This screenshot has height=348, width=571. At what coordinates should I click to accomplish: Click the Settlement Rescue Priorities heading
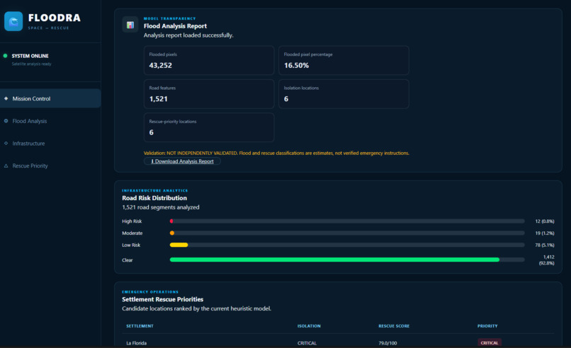(x=162, y=299)
